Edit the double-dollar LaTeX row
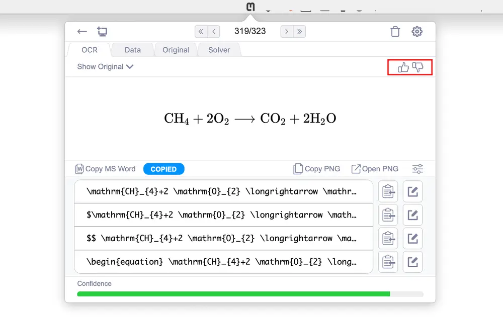This screenshot has height=318, width=503. click(x=412, y=238)
